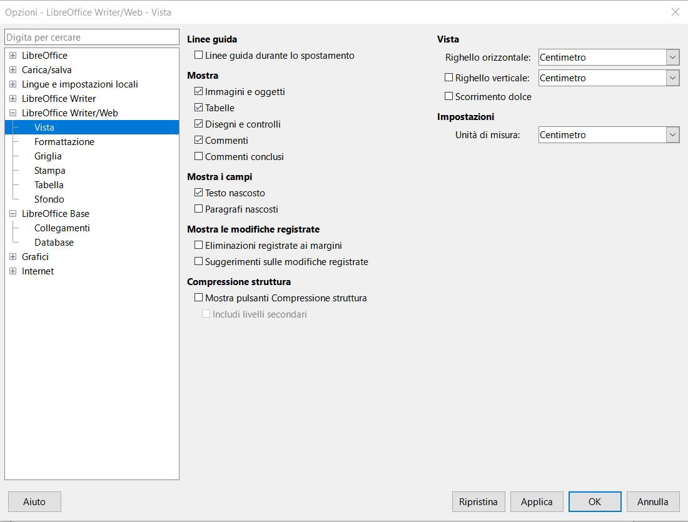
Task: Click the Ripristina button
Action: [478, 502]
